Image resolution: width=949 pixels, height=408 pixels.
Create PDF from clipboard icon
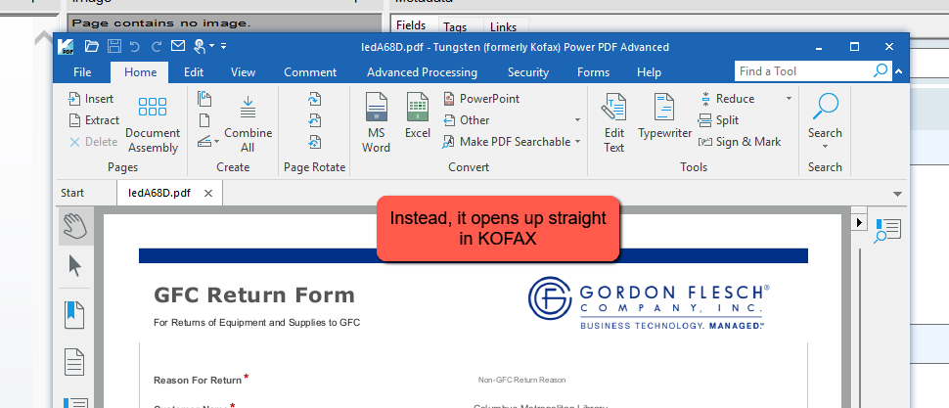tap(204, 99)
